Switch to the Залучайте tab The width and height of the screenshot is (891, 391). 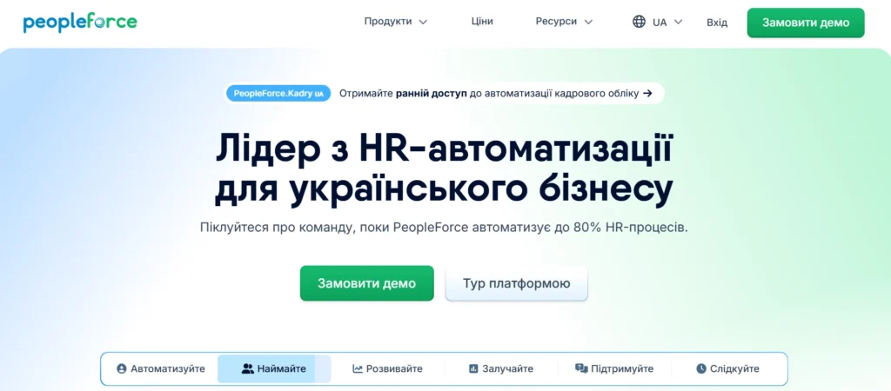(501, 369)
